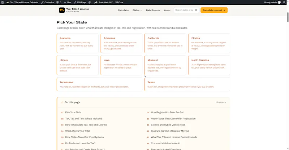289x150 pixels.
Task: Click the search magnifier in the site header
Action: click(x=196, y=10)
